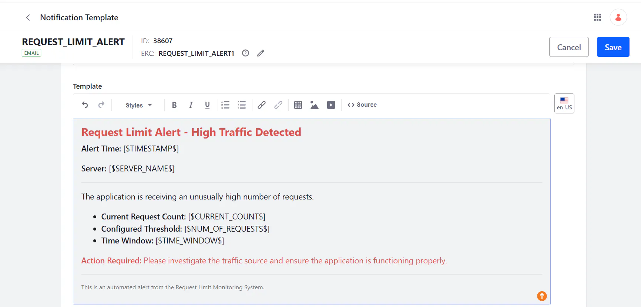Click the sentence about unusually high requests
This screenshot has width=641, height=307.
tap(198, 197)
